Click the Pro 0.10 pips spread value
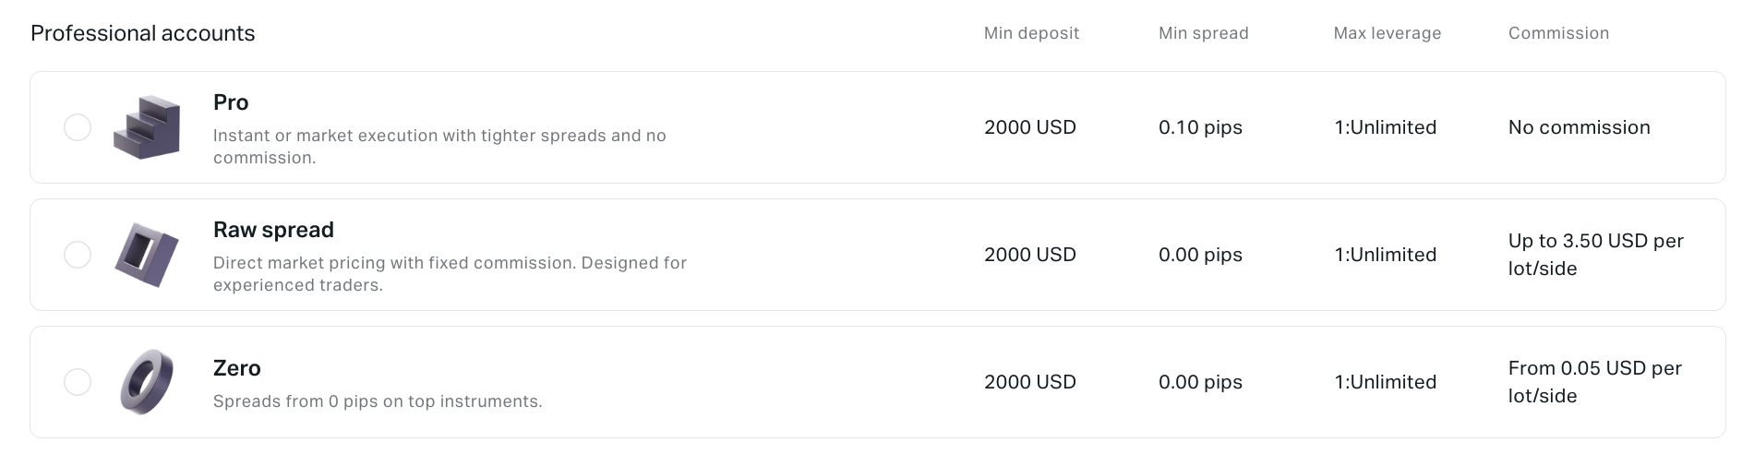This screenshot has height=466, width=1754. pyautogui.click(x=1200, y=127)
